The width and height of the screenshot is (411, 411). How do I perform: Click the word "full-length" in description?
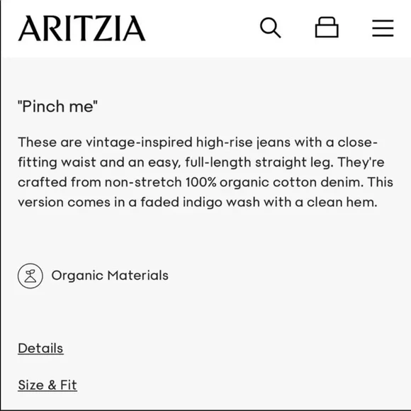click(218, 162)
